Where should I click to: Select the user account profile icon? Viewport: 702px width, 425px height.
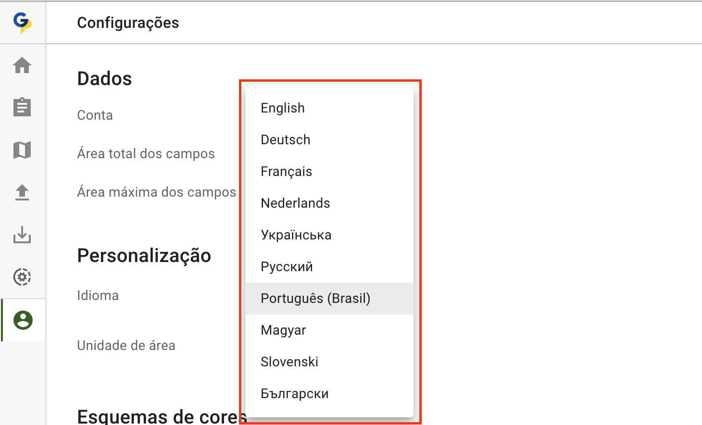[23, 320]
